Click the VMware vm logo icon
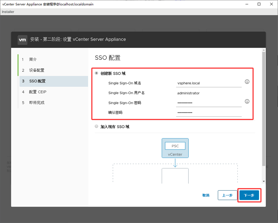 point(22,40)
